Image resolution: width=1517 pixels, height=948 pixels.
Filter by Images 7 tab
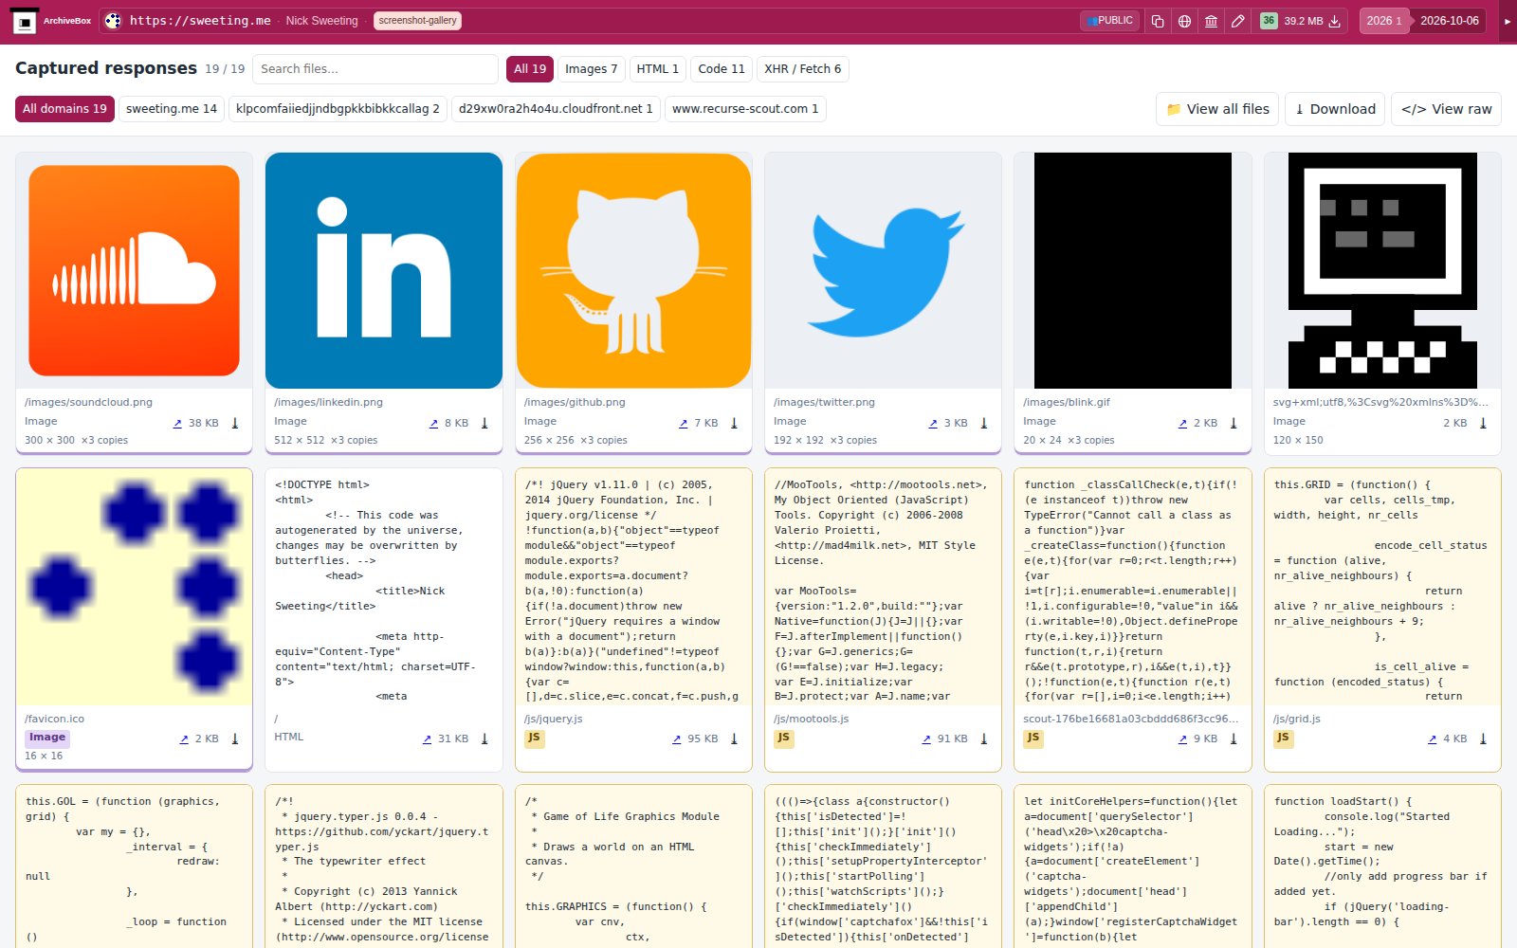[x=591, y=69]
